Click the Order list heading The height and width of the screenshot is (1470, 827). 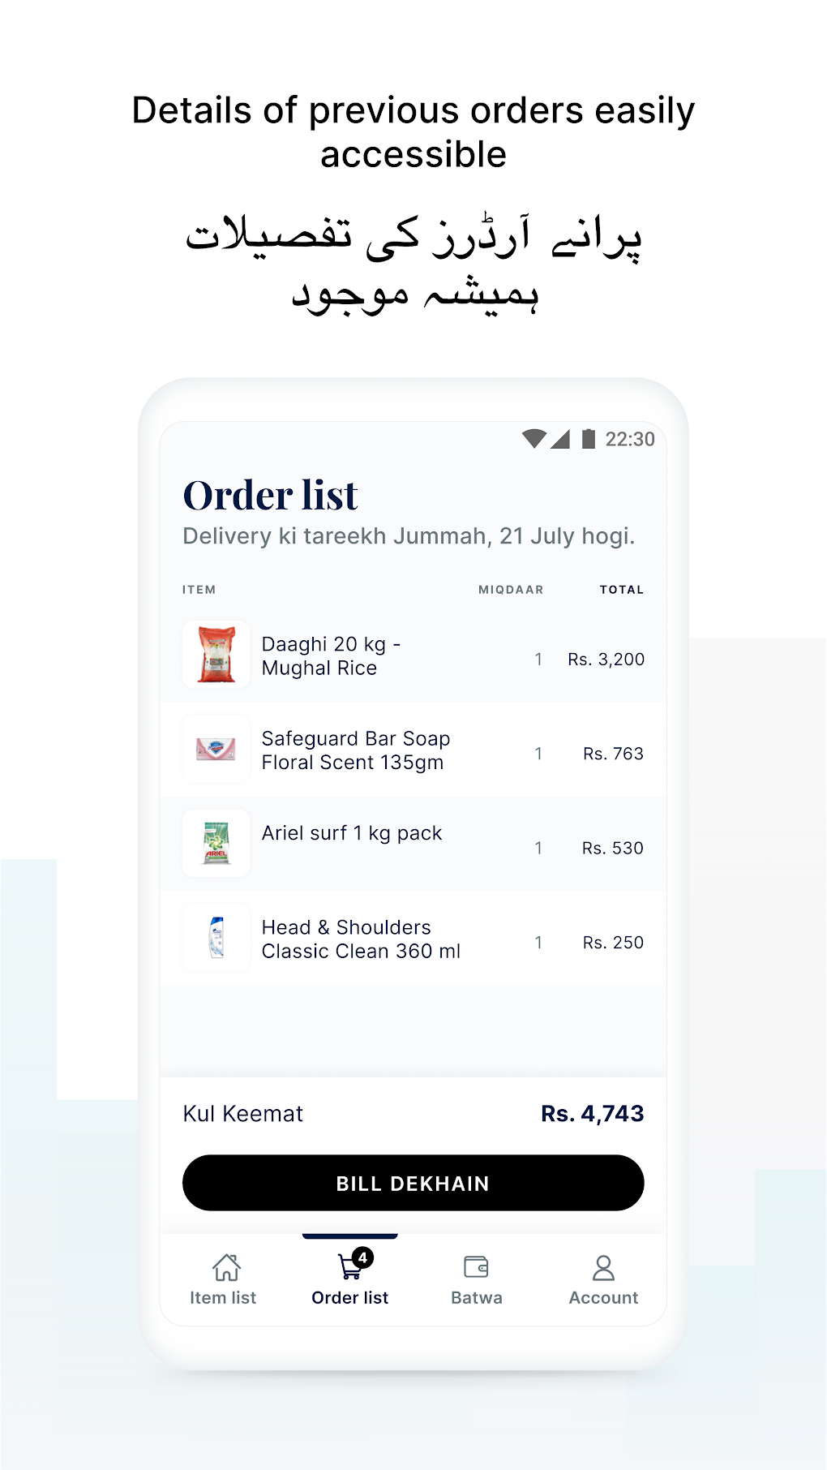click(x=269, y=494)
